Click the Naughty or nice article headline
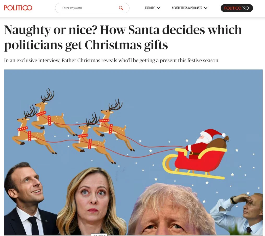This screenshot has width=265, height=236. [123, 37]
